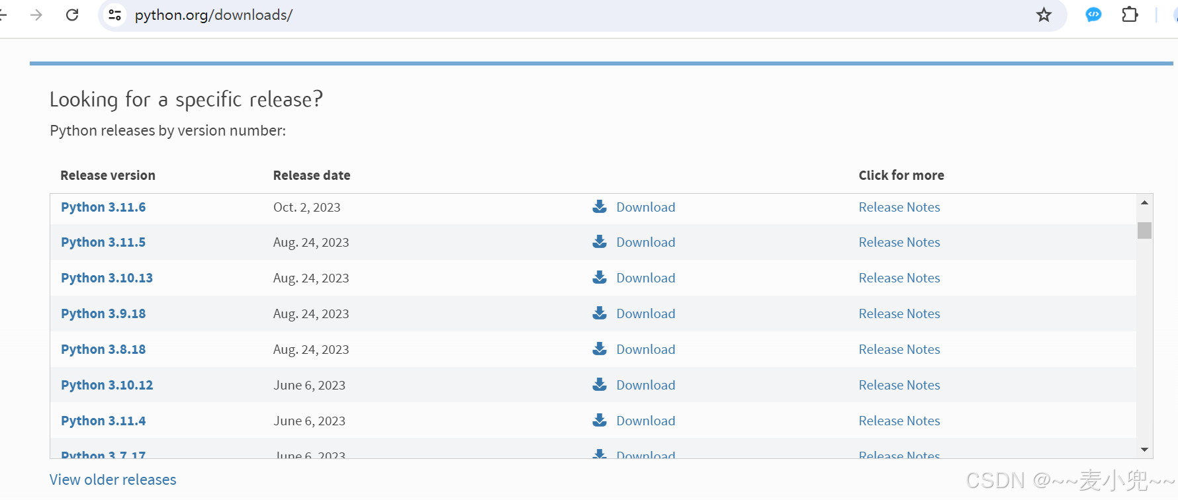
Task: Click the address bar URL python.org/downloads/
Action: point(213,15)
